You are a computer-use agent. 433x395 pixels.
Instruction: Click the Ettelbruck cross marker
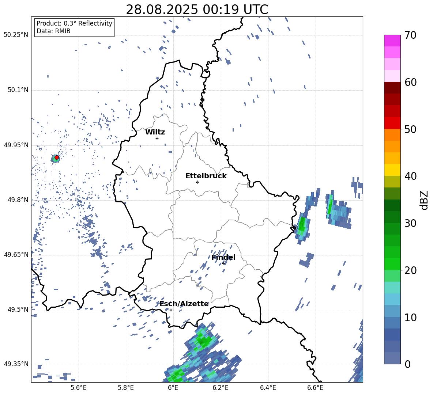(x=197, y=182)
